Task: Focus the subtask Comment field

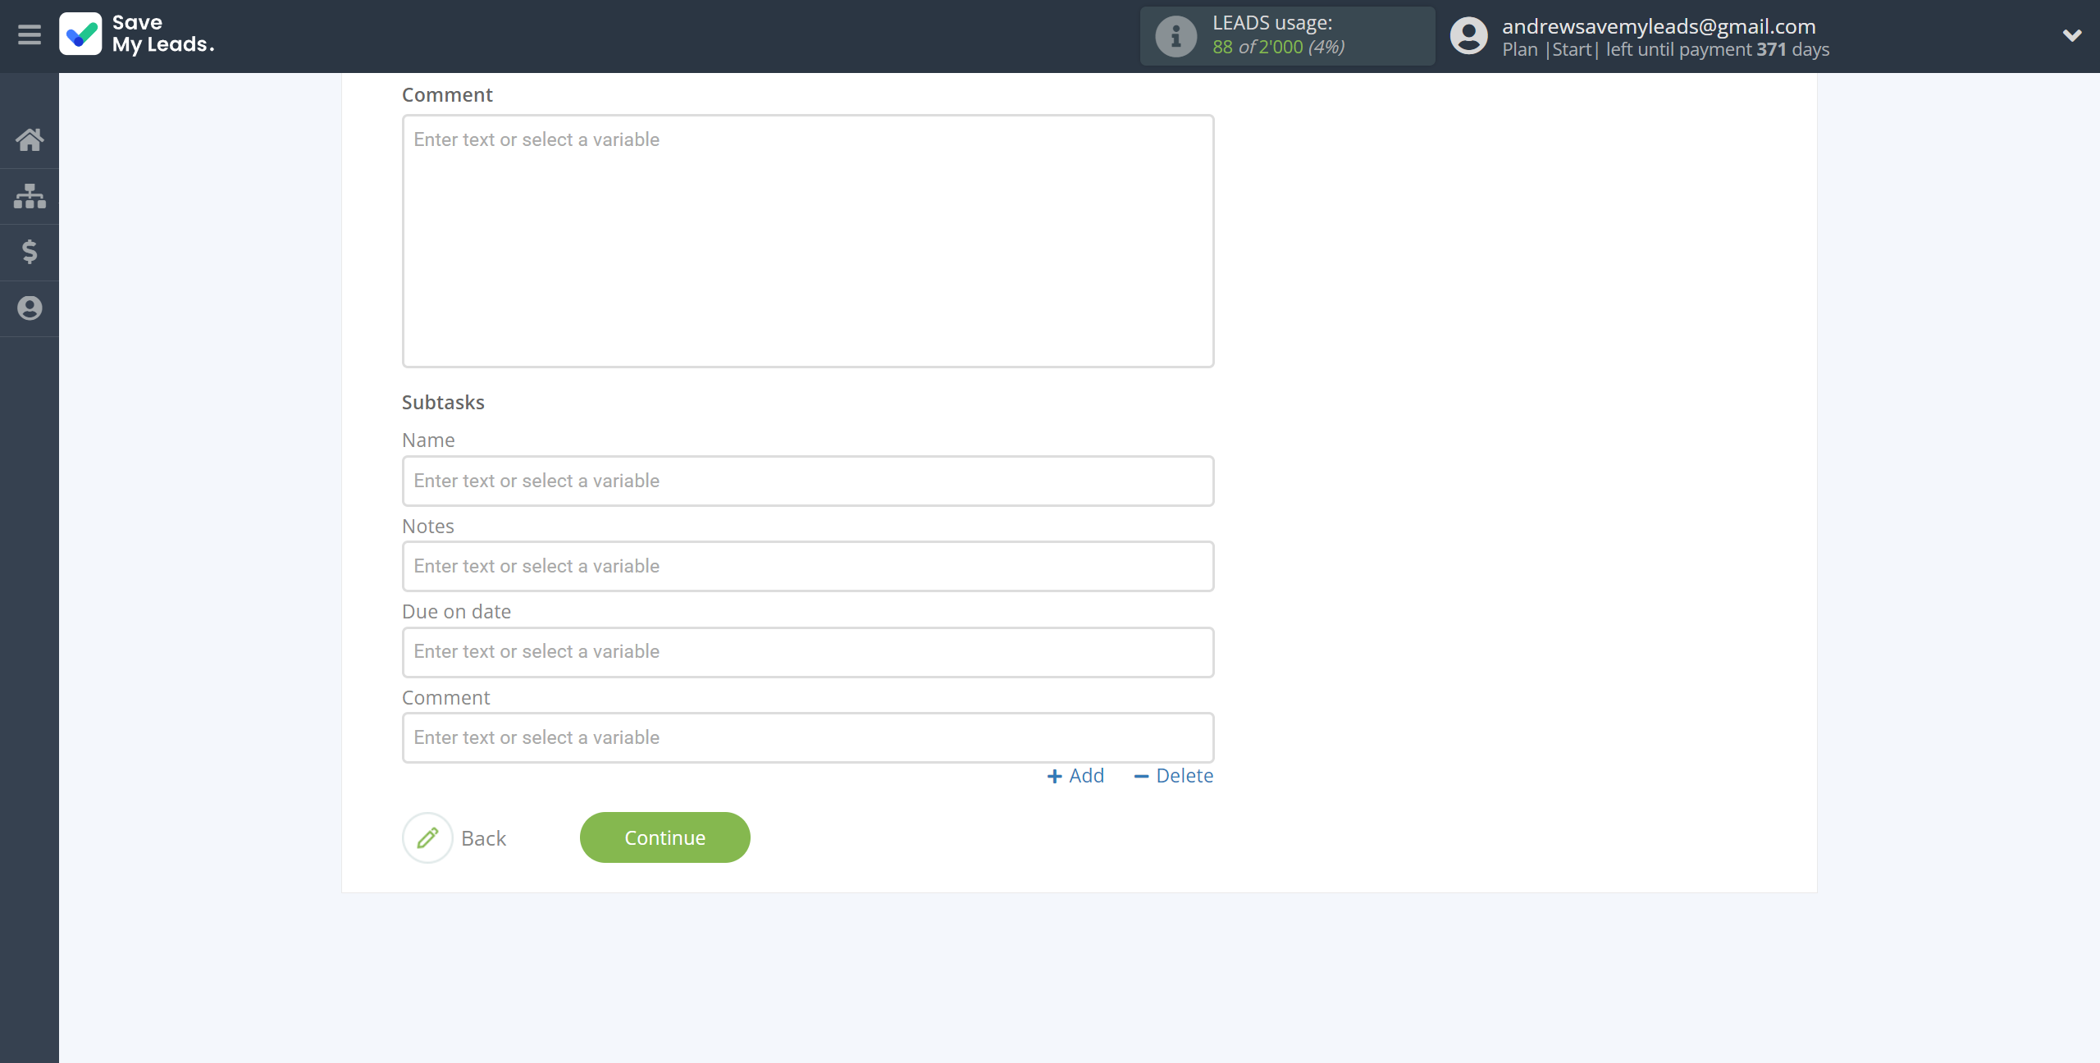Action: click(x=808, y=737)
